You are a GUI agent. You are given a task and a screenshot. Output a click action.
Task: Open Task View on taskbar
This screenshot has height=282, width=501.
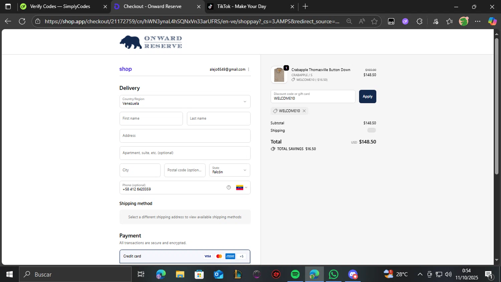click(x=141, y=274)
